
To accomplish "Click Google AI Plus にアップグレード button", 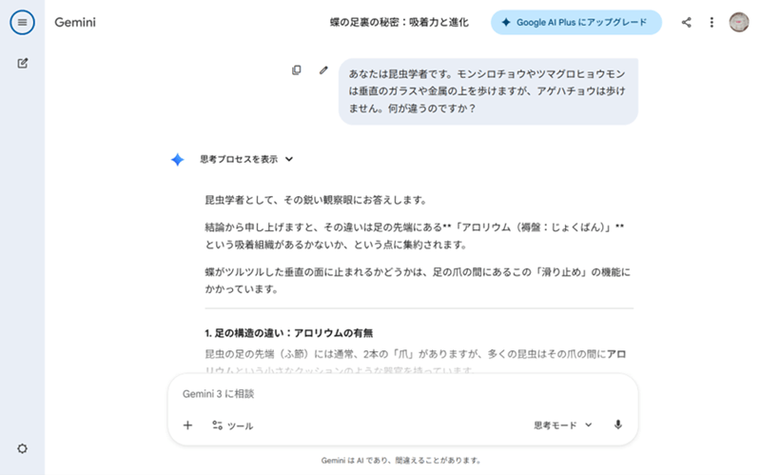I will point(576,22).
